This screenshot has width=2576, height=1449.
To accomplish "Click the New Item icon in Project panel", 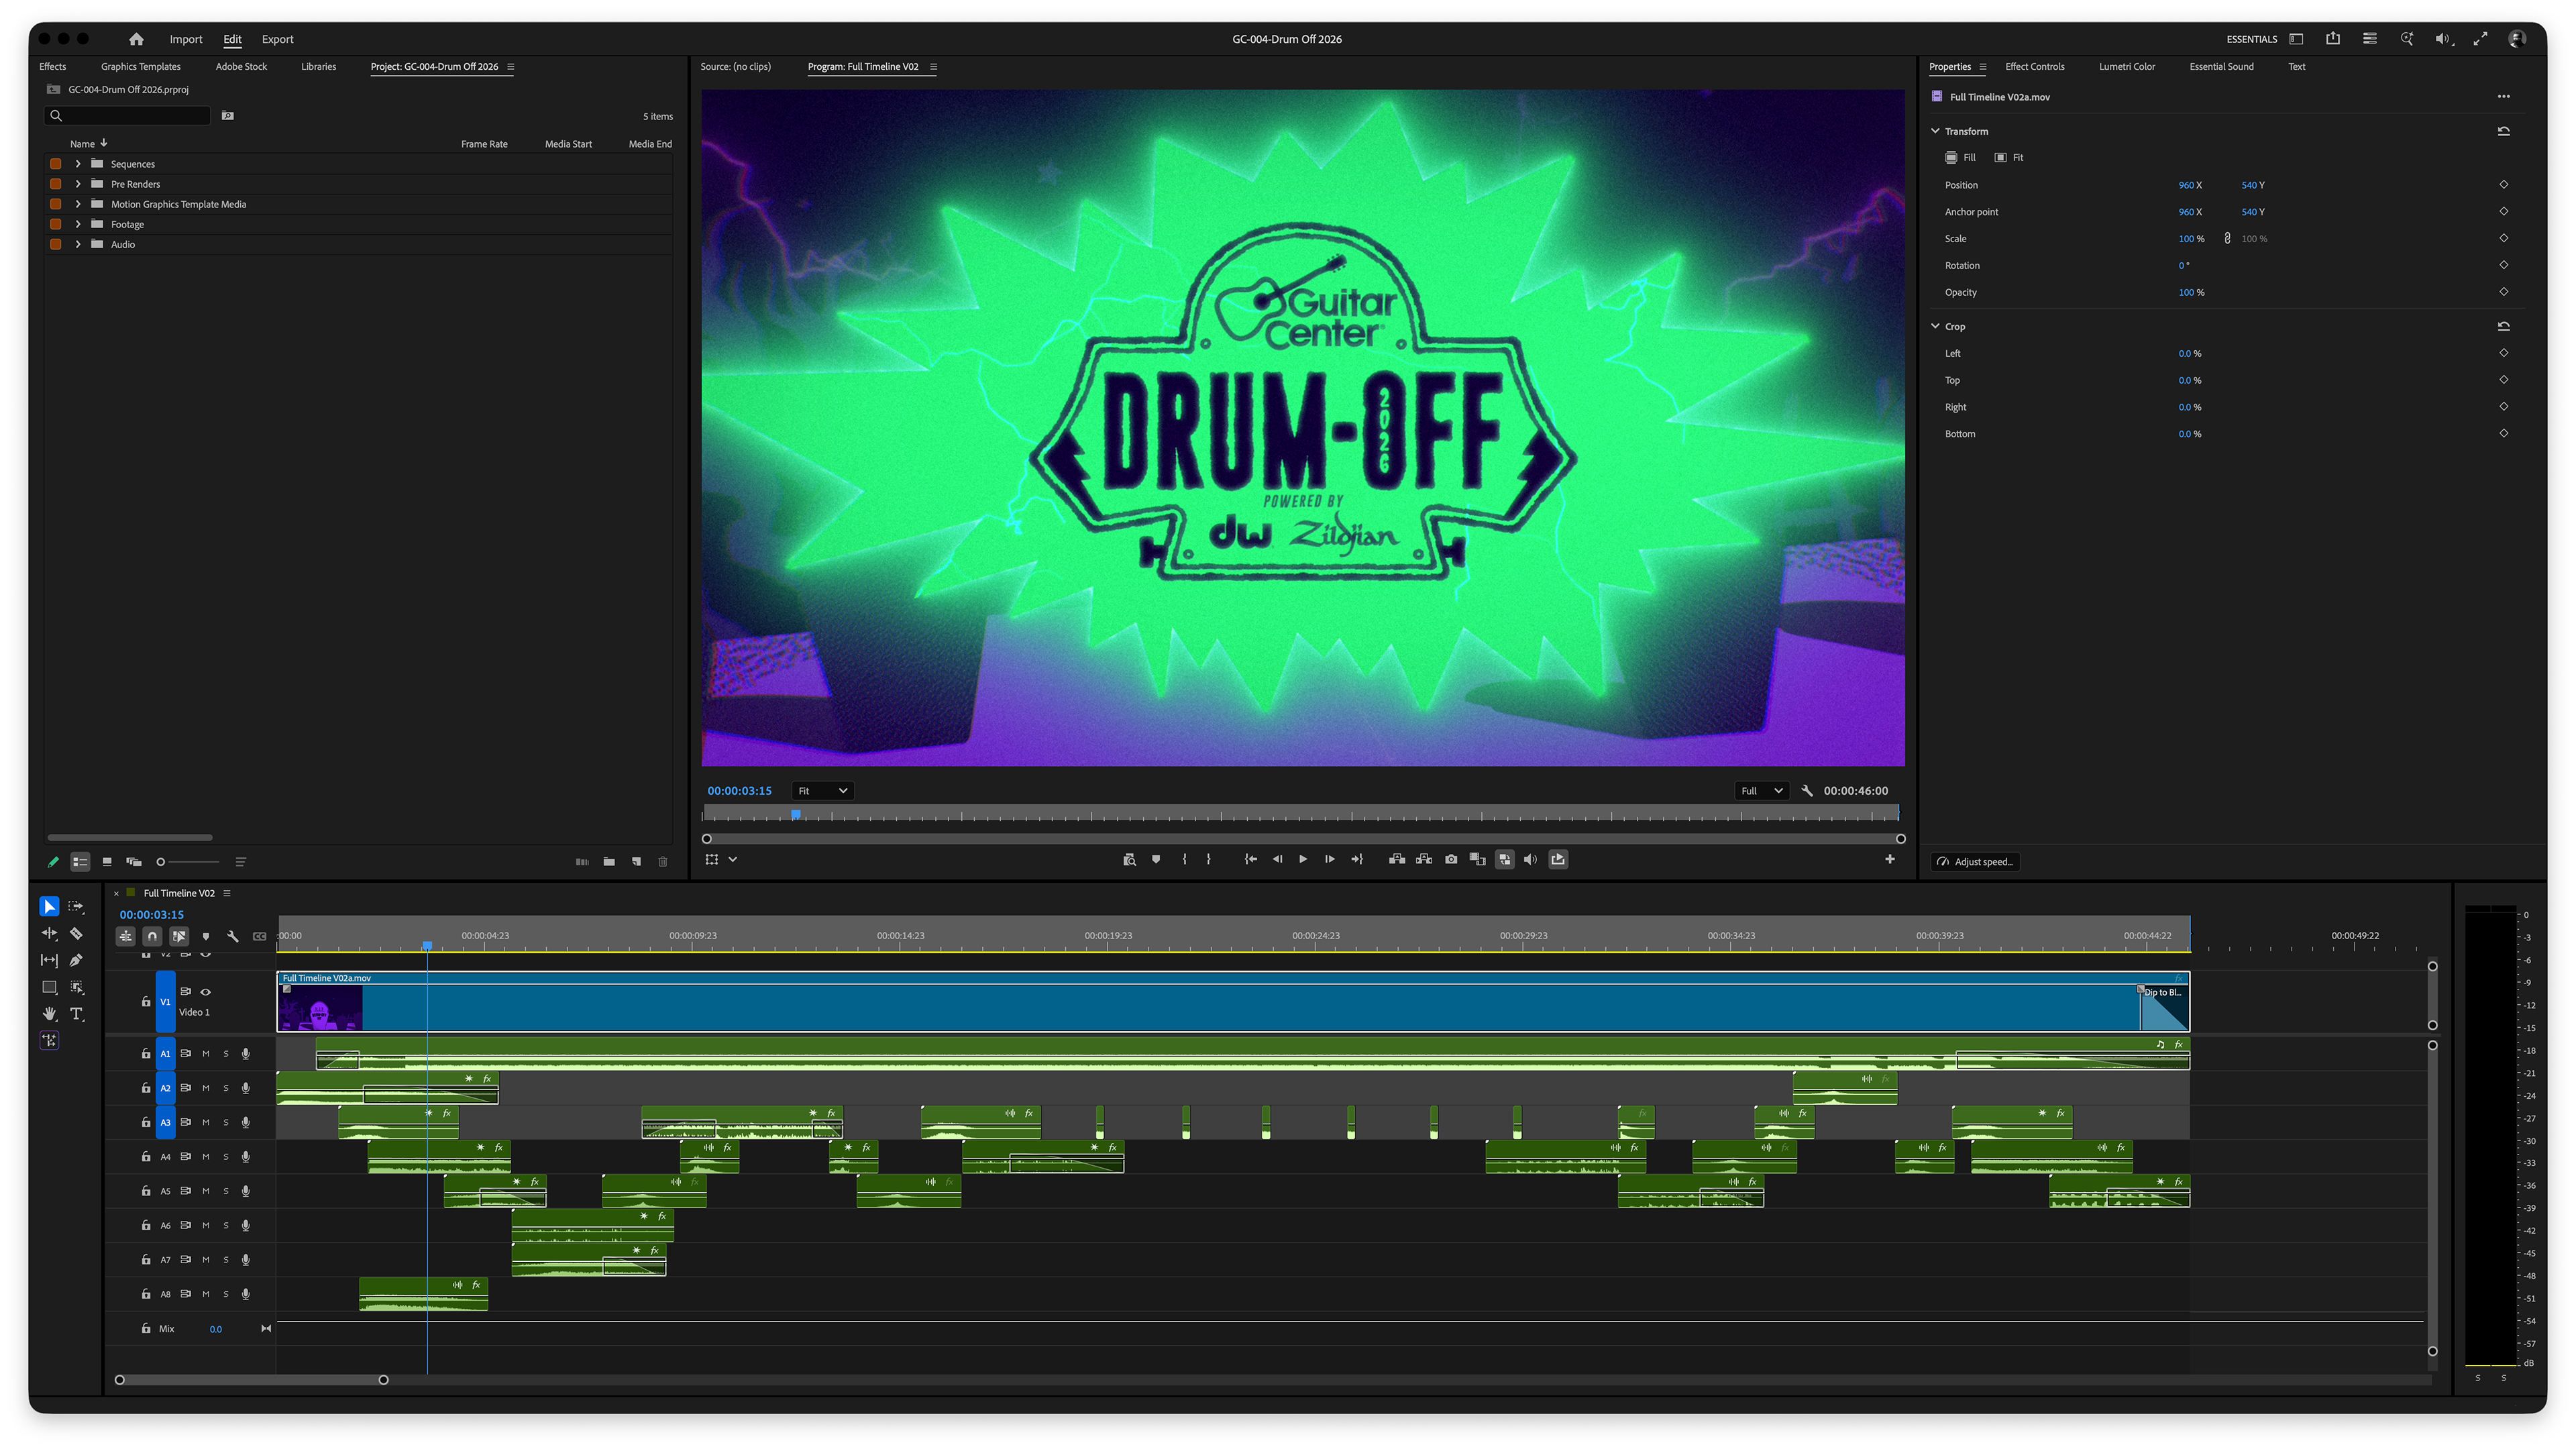I will point(636,862).
